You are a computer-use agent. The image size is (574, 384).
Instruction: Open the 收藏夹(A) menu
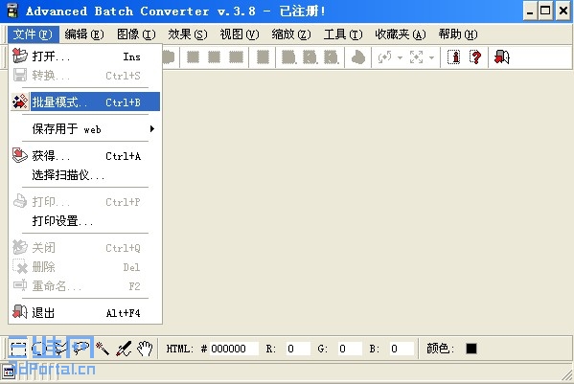(401, 34)
